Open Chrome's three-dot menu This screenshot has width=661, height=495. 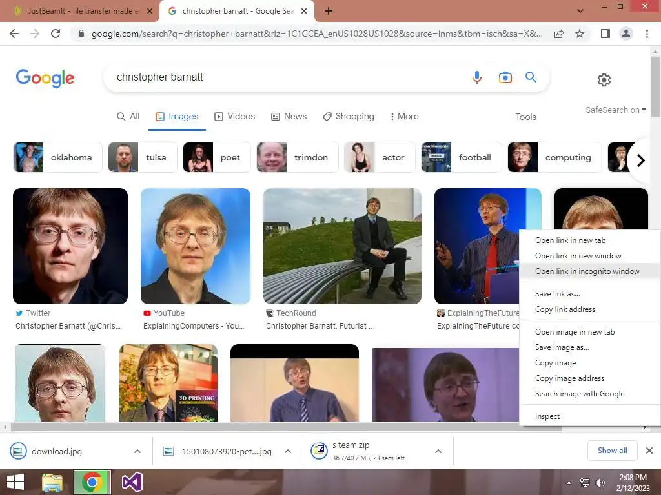[647, 34]
